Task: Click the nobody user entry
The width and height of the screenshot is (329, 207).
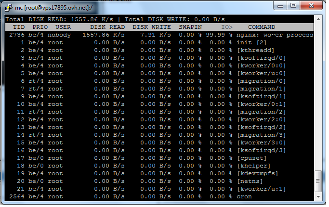Action: click(x=59, y=35)
